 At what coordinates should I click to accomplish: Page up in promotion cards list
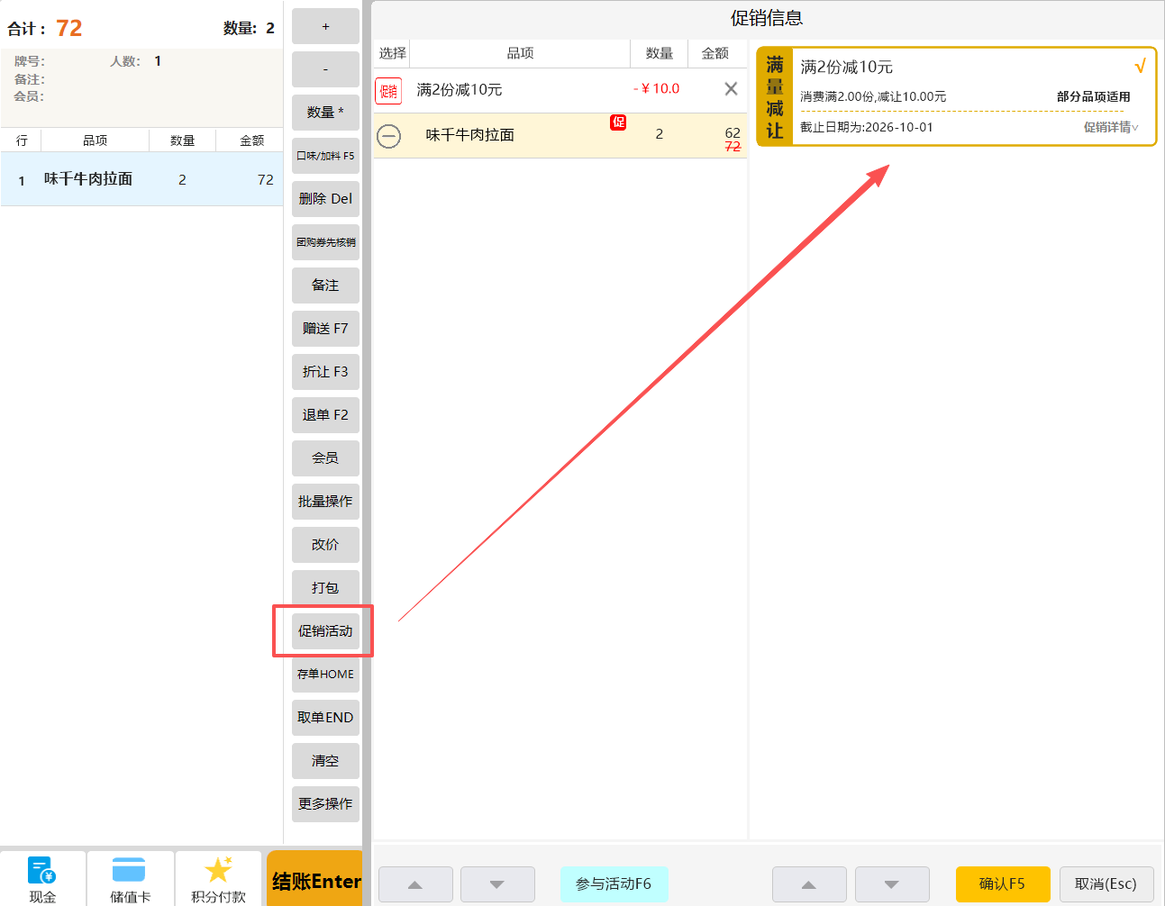809,884
